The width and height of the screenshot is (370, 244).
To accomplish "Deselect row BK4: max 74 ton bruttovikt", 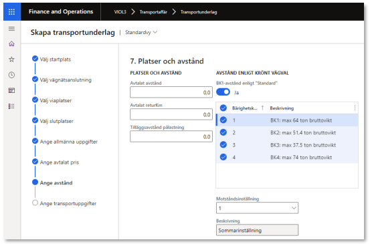I will point(223,157).
